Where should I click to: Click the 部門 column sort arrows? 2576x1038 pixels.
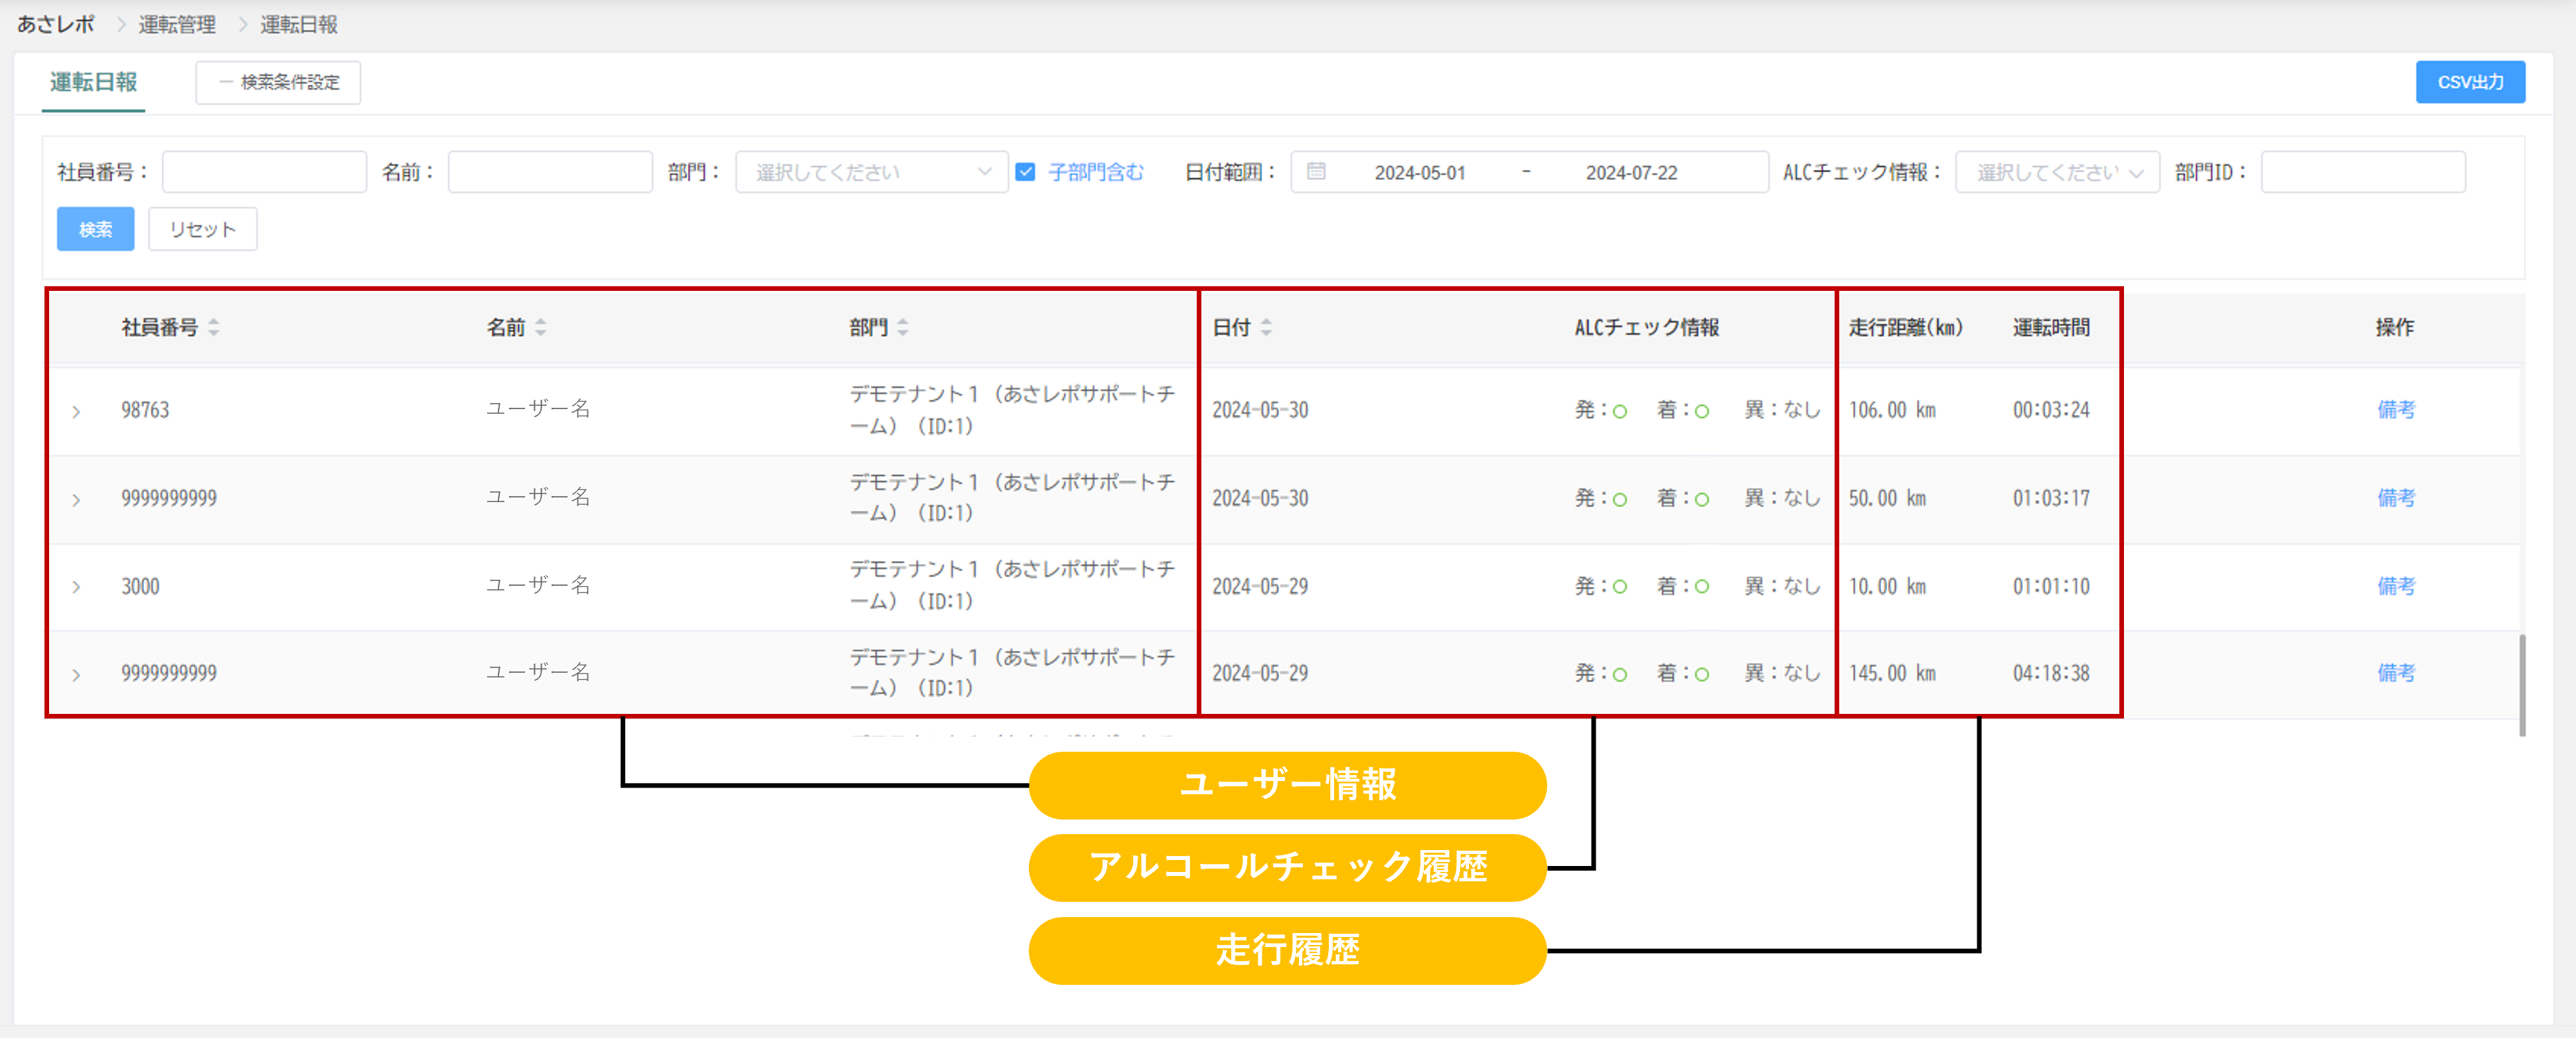tap(903, 327)
